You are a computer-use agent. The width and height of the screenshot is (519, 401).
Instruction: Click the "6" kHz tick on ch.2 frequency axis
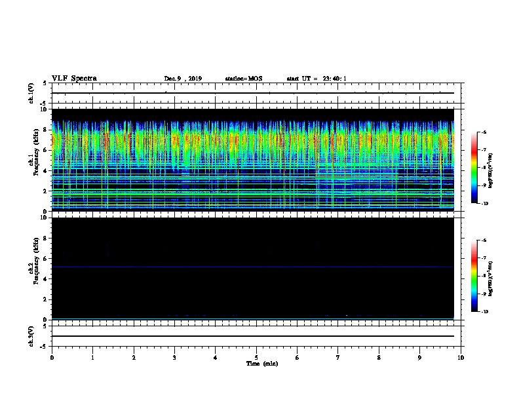click(x=45, y=259)
